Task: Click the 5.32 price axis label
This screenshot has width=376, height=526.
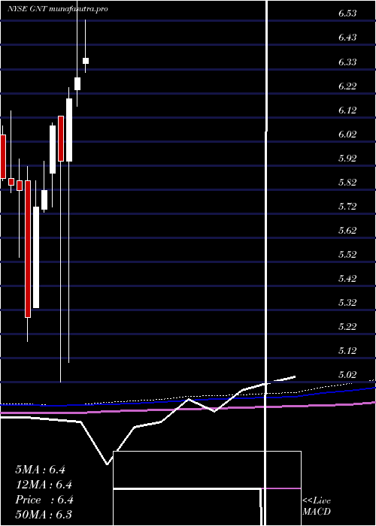Action: [347, 303]
